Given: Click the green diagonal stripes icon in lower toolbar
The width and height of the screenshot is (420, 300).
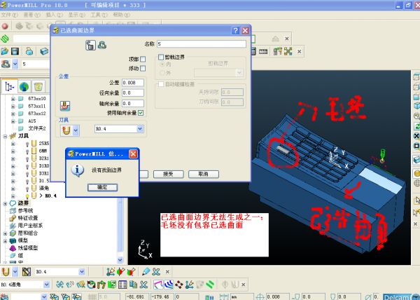Looking at the screenshot, I should point(210,285).
